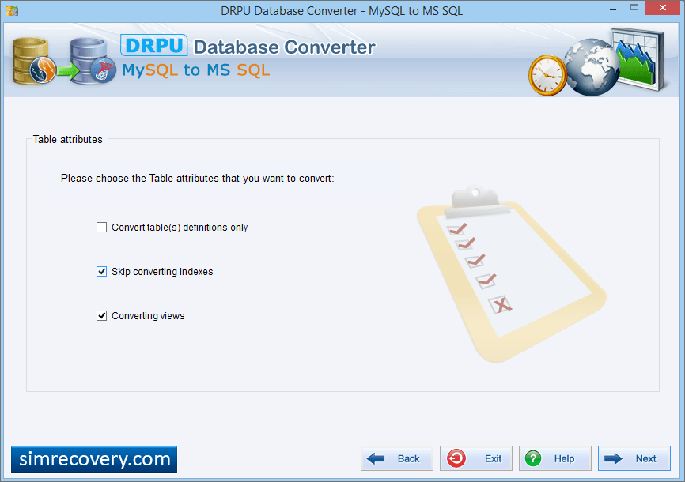Maximize the DRPU Database Converter window
Viewport: 685px width, 482px height.
point(634,8)
